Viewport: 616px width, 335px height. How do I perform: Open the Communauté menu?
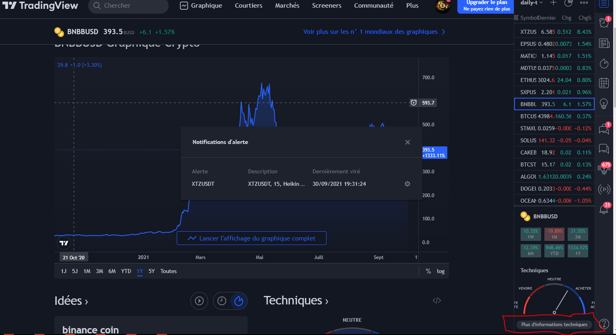pos(374,6)
